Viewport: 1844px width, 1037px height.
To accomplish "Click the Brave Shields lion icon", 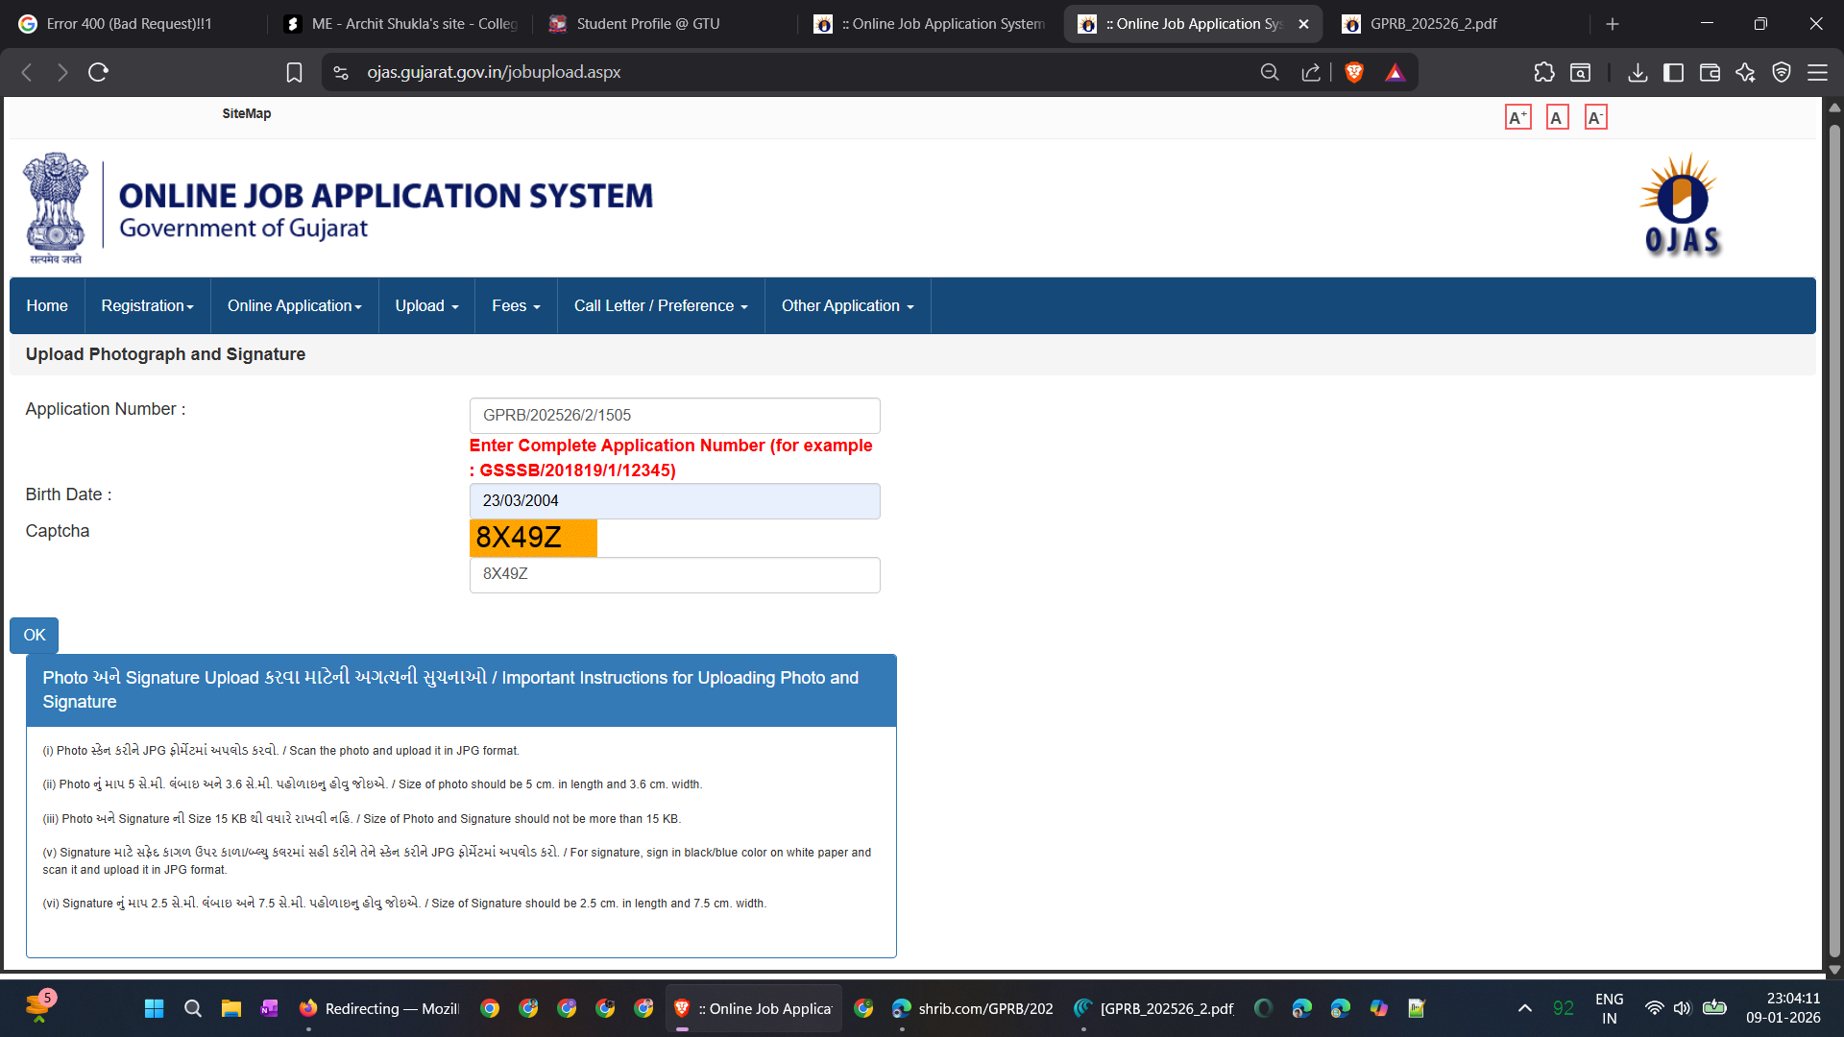I will 1354,72.
